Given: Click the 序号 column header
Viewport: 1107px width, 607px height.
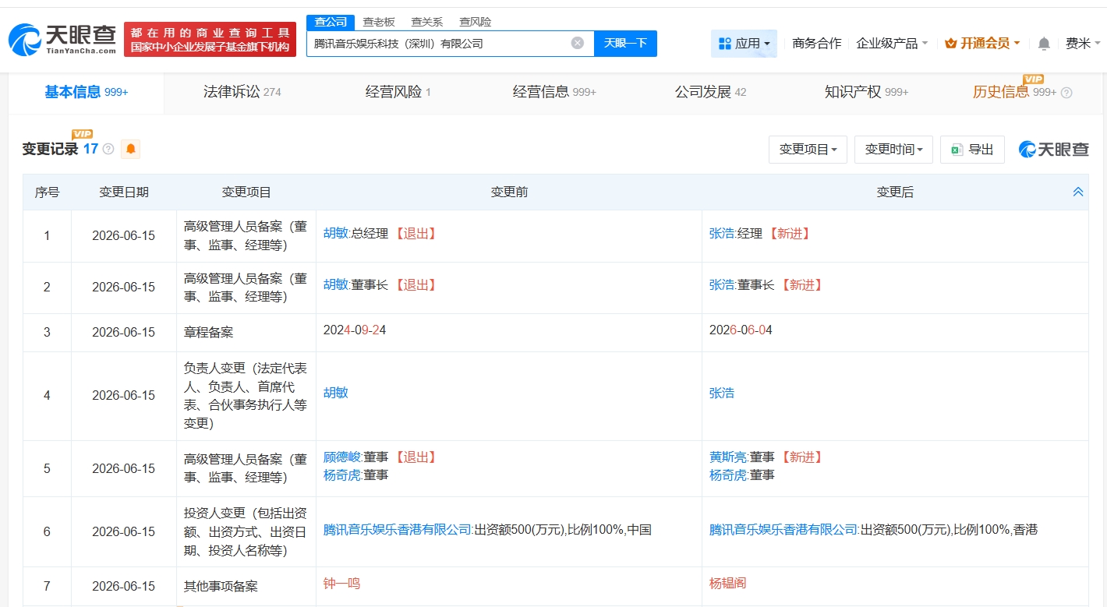Looking at the screenshot, I should [47, 192].
